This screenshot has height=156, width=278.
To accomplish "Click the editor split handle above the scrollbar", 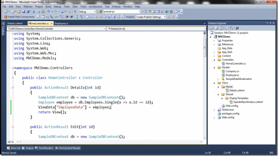I will tap(205, 33).
